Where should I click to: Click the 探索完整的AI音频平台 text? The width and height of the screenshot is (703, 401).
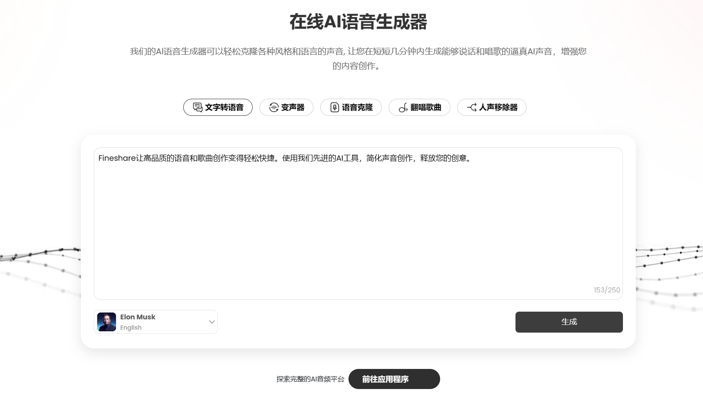click(x=310, y=379)
